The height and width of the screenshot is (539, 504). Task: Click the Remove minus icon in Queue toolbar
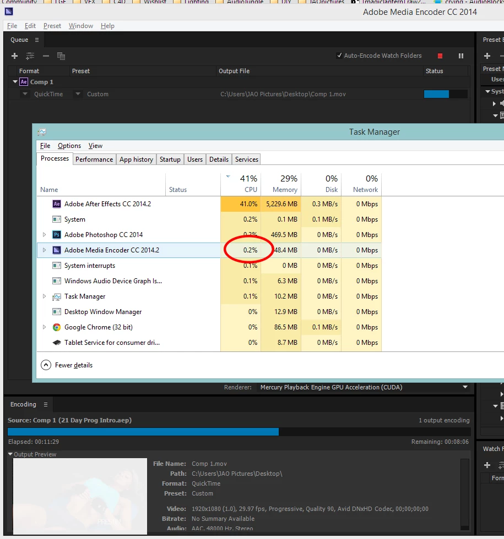click(46, 56)
